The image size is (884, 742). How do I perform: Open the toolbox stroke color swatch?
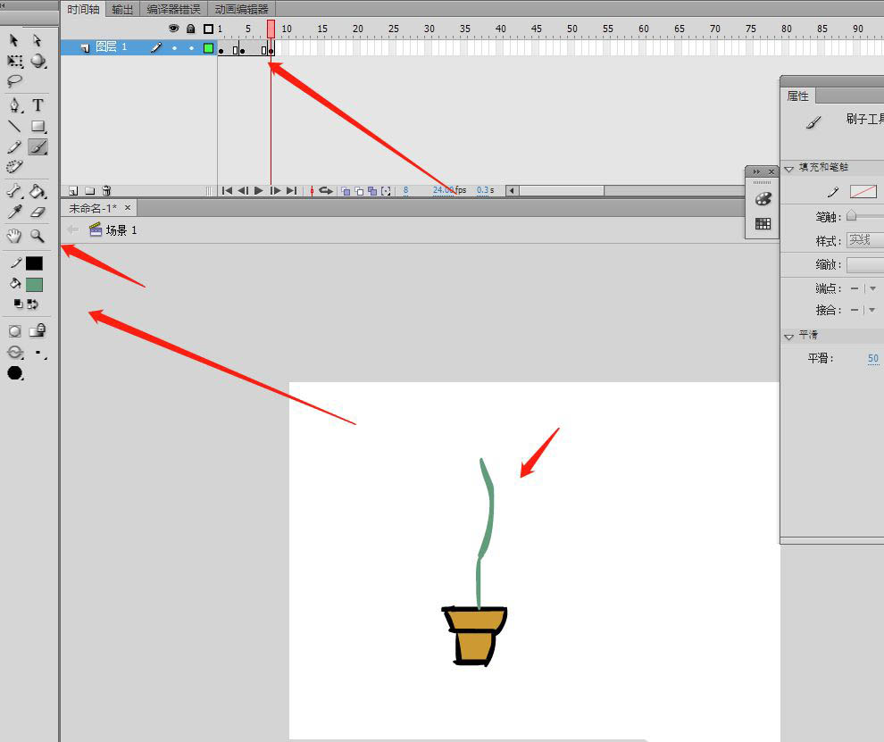point(34,263)
